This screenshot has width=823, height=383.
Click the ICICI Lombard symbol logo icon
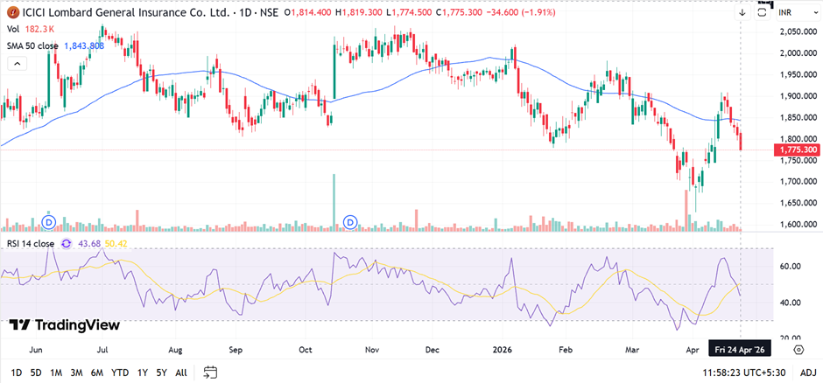pos(13,12)
